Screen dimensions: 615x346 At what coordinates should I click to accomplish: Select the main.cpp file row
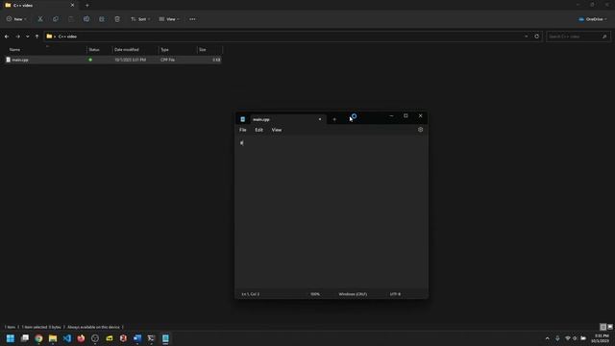113,60
